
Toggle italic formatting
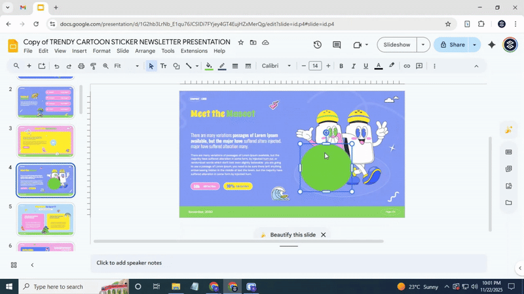pyautogui.click(x=354, y=66)
